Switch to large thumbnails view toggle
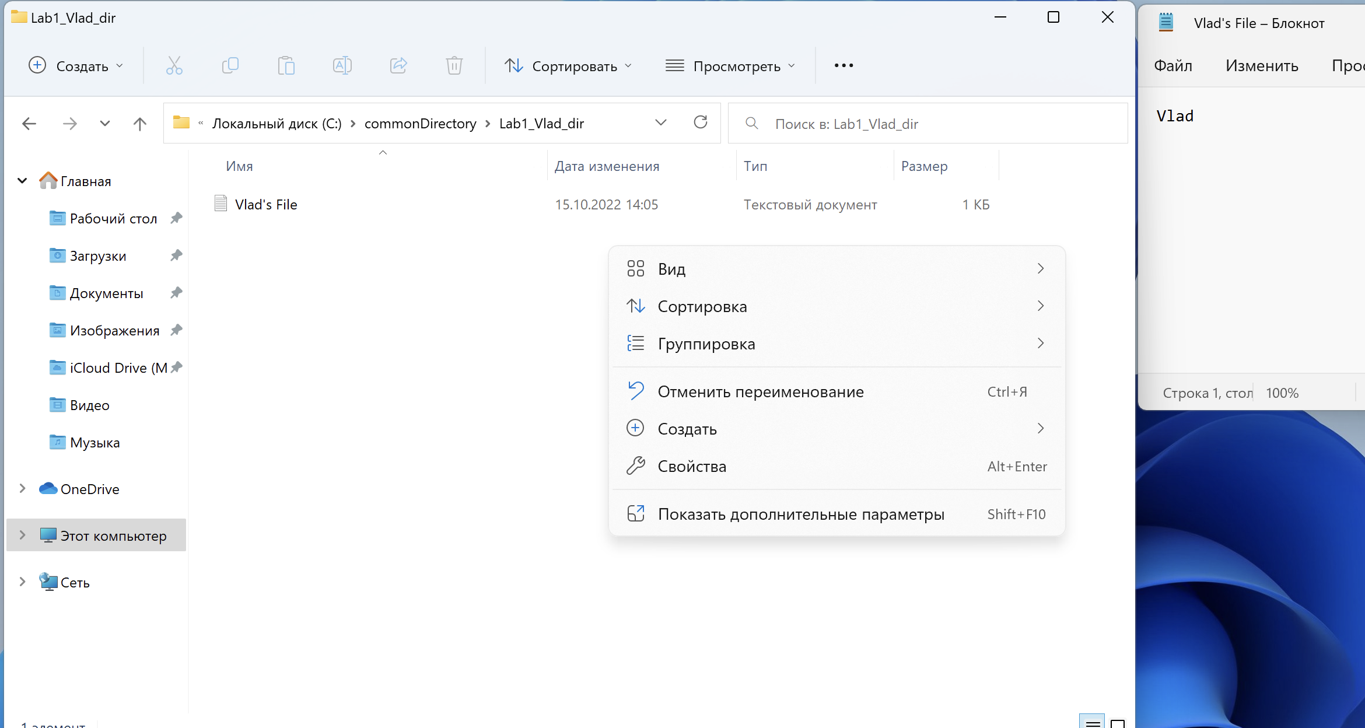This screenshot has width=1365, height=728. (x=1117, y=722)
